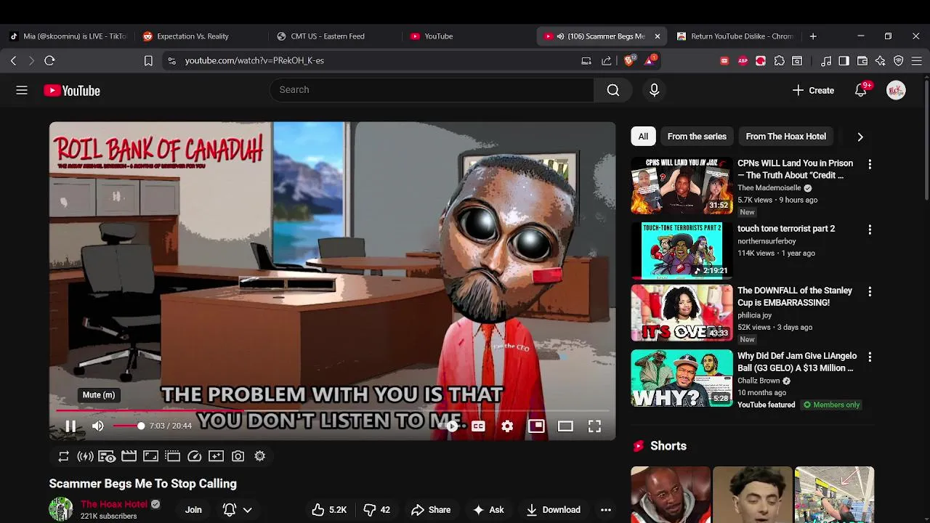
Task: Select the All filter chip
Action: tap(643, 137)
